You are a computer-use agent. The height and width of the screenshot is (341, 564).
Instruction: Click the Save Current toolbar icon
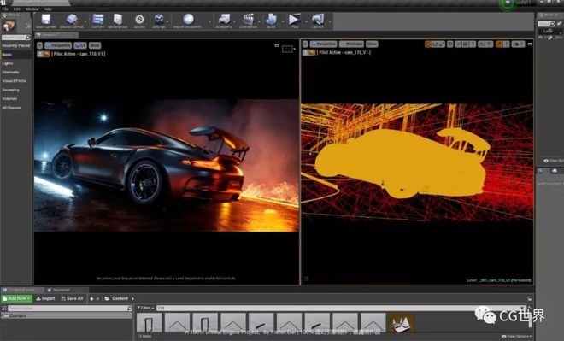pos(45,20)
